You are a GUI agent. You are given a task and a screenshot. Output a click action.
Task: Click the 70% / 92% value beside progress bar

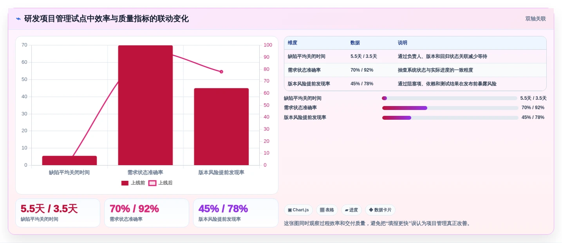tap(533, 108)
